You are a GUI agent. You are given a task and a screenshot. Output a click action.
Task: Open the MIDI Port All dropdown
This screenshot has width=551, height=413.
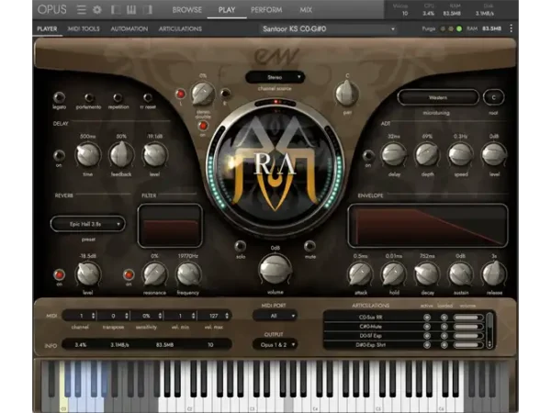[275, 316]
